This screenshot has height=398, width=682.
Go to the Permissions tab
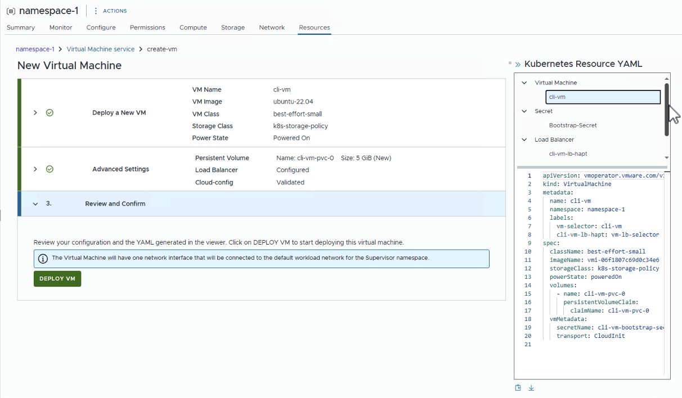tap(147, 28)
